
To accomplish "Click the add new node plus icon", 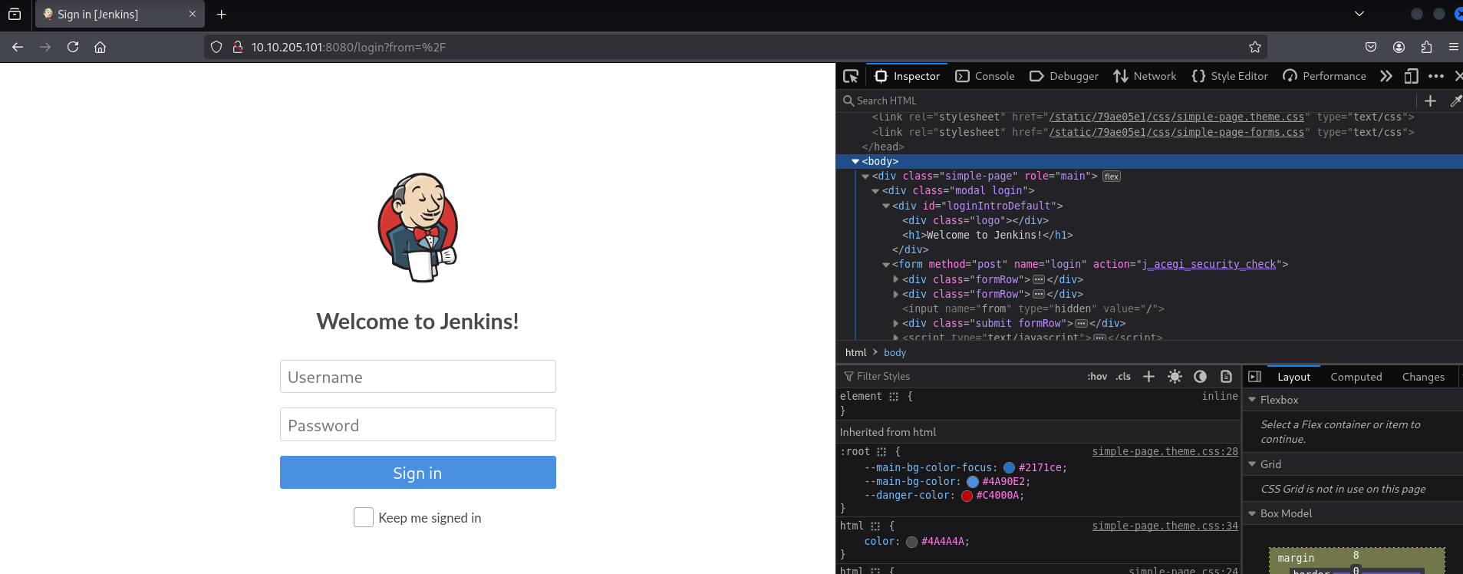I will 1430,101.
